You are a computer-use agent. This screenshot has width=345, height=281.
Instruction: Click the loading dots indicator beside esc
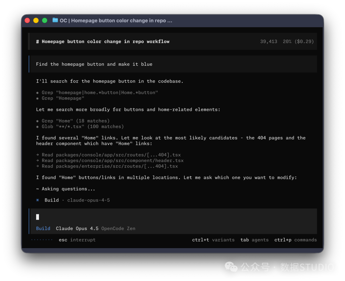[42, 240]
